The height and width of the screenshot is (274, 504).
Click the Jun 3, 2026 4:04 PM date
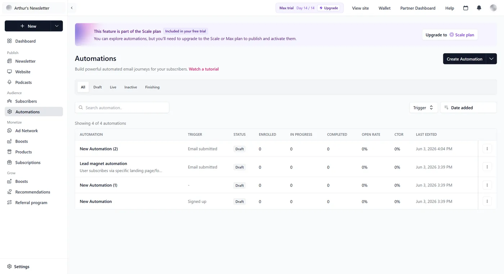[x=434, y=149]
